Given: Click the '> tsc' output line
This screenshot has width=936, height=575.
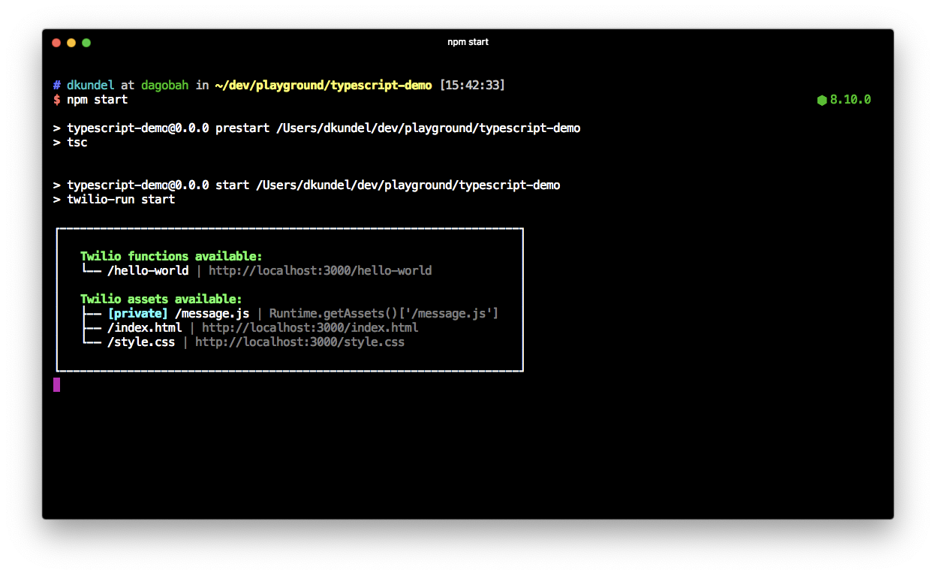Looking at the screenshot, I should click(x=70, y=142).
